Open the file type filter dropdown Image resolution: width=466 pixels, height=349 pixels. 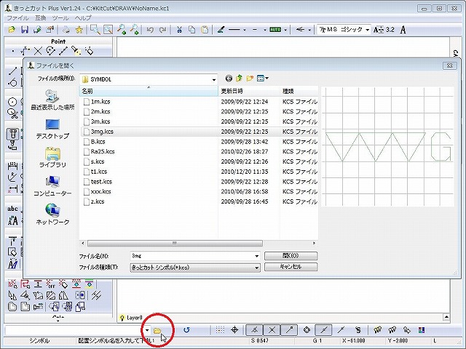257,268
